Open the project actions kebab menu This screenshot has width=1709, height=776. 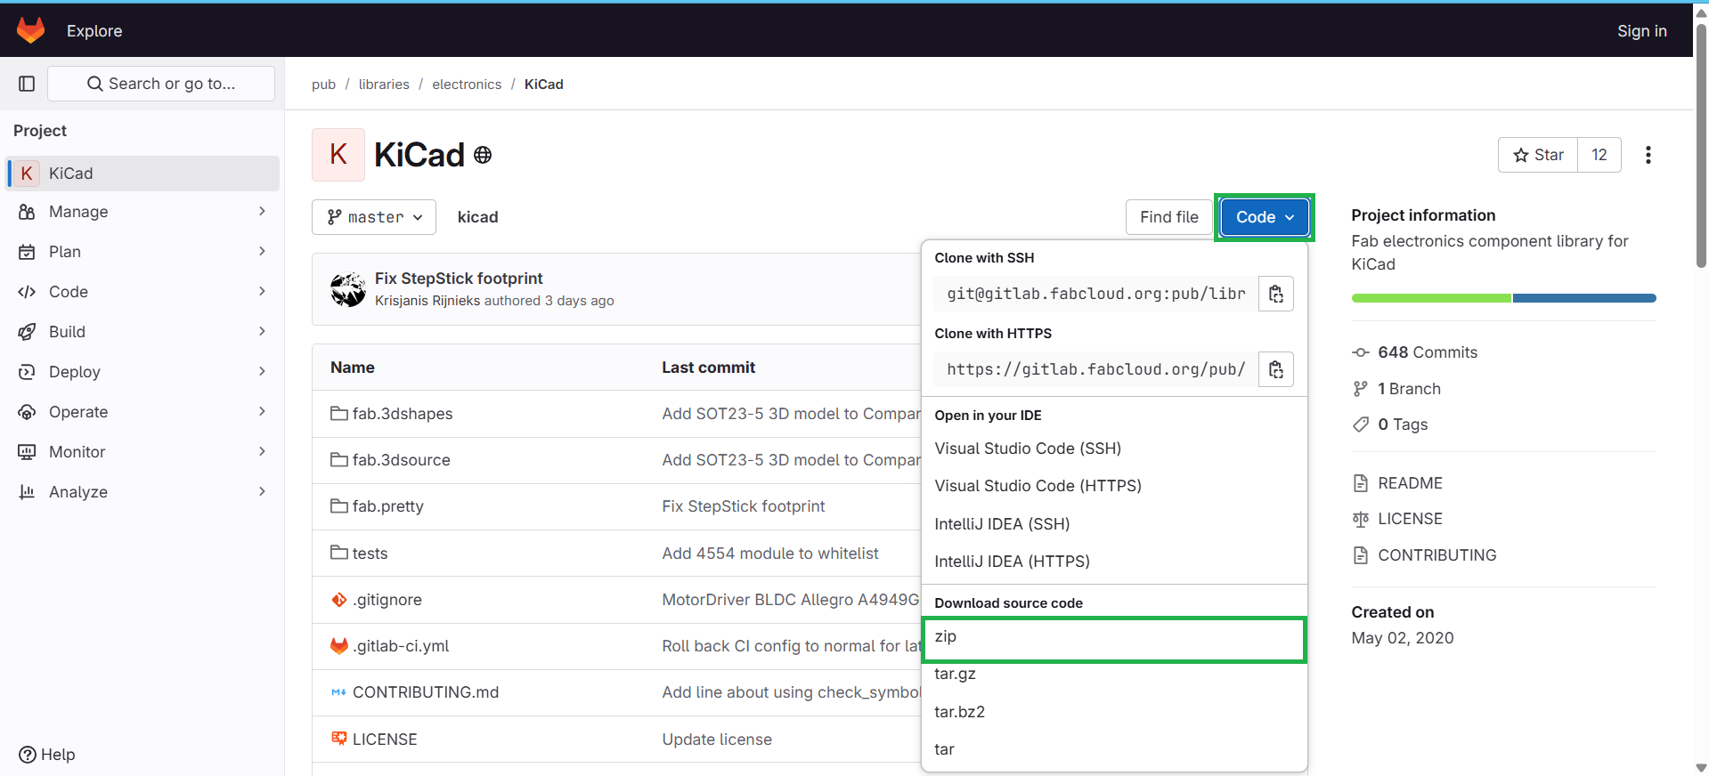coord(1648,155)
